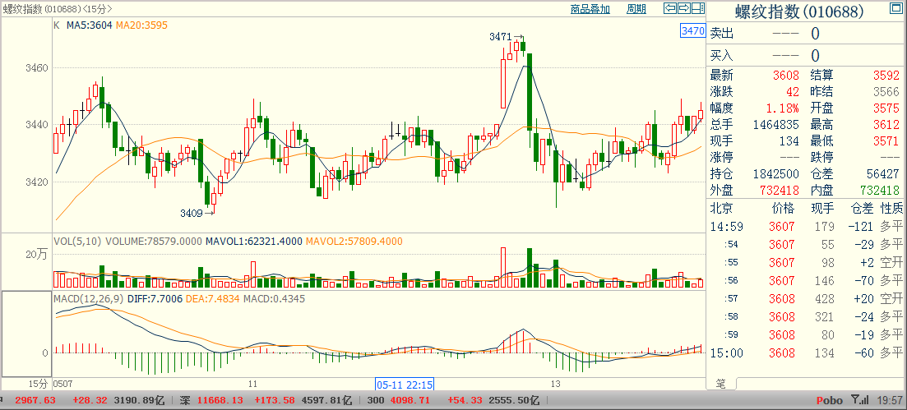907x410 pixels.
Task: Click the 涨跌 value 42
Action: tap(793, 92)
